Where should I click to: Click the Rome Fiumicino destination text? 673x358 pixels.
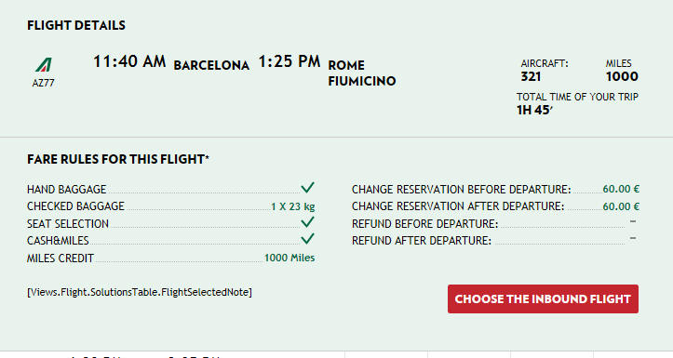(362, 73)
